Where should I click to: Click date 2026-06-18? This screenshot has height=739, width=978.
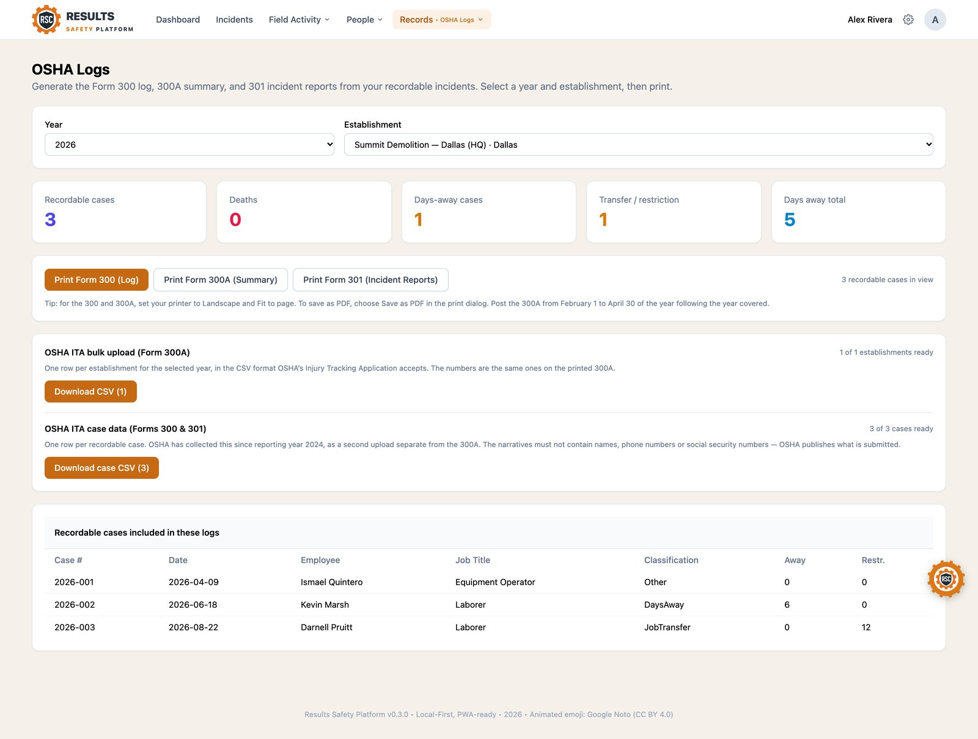click(x=193, y=605)
